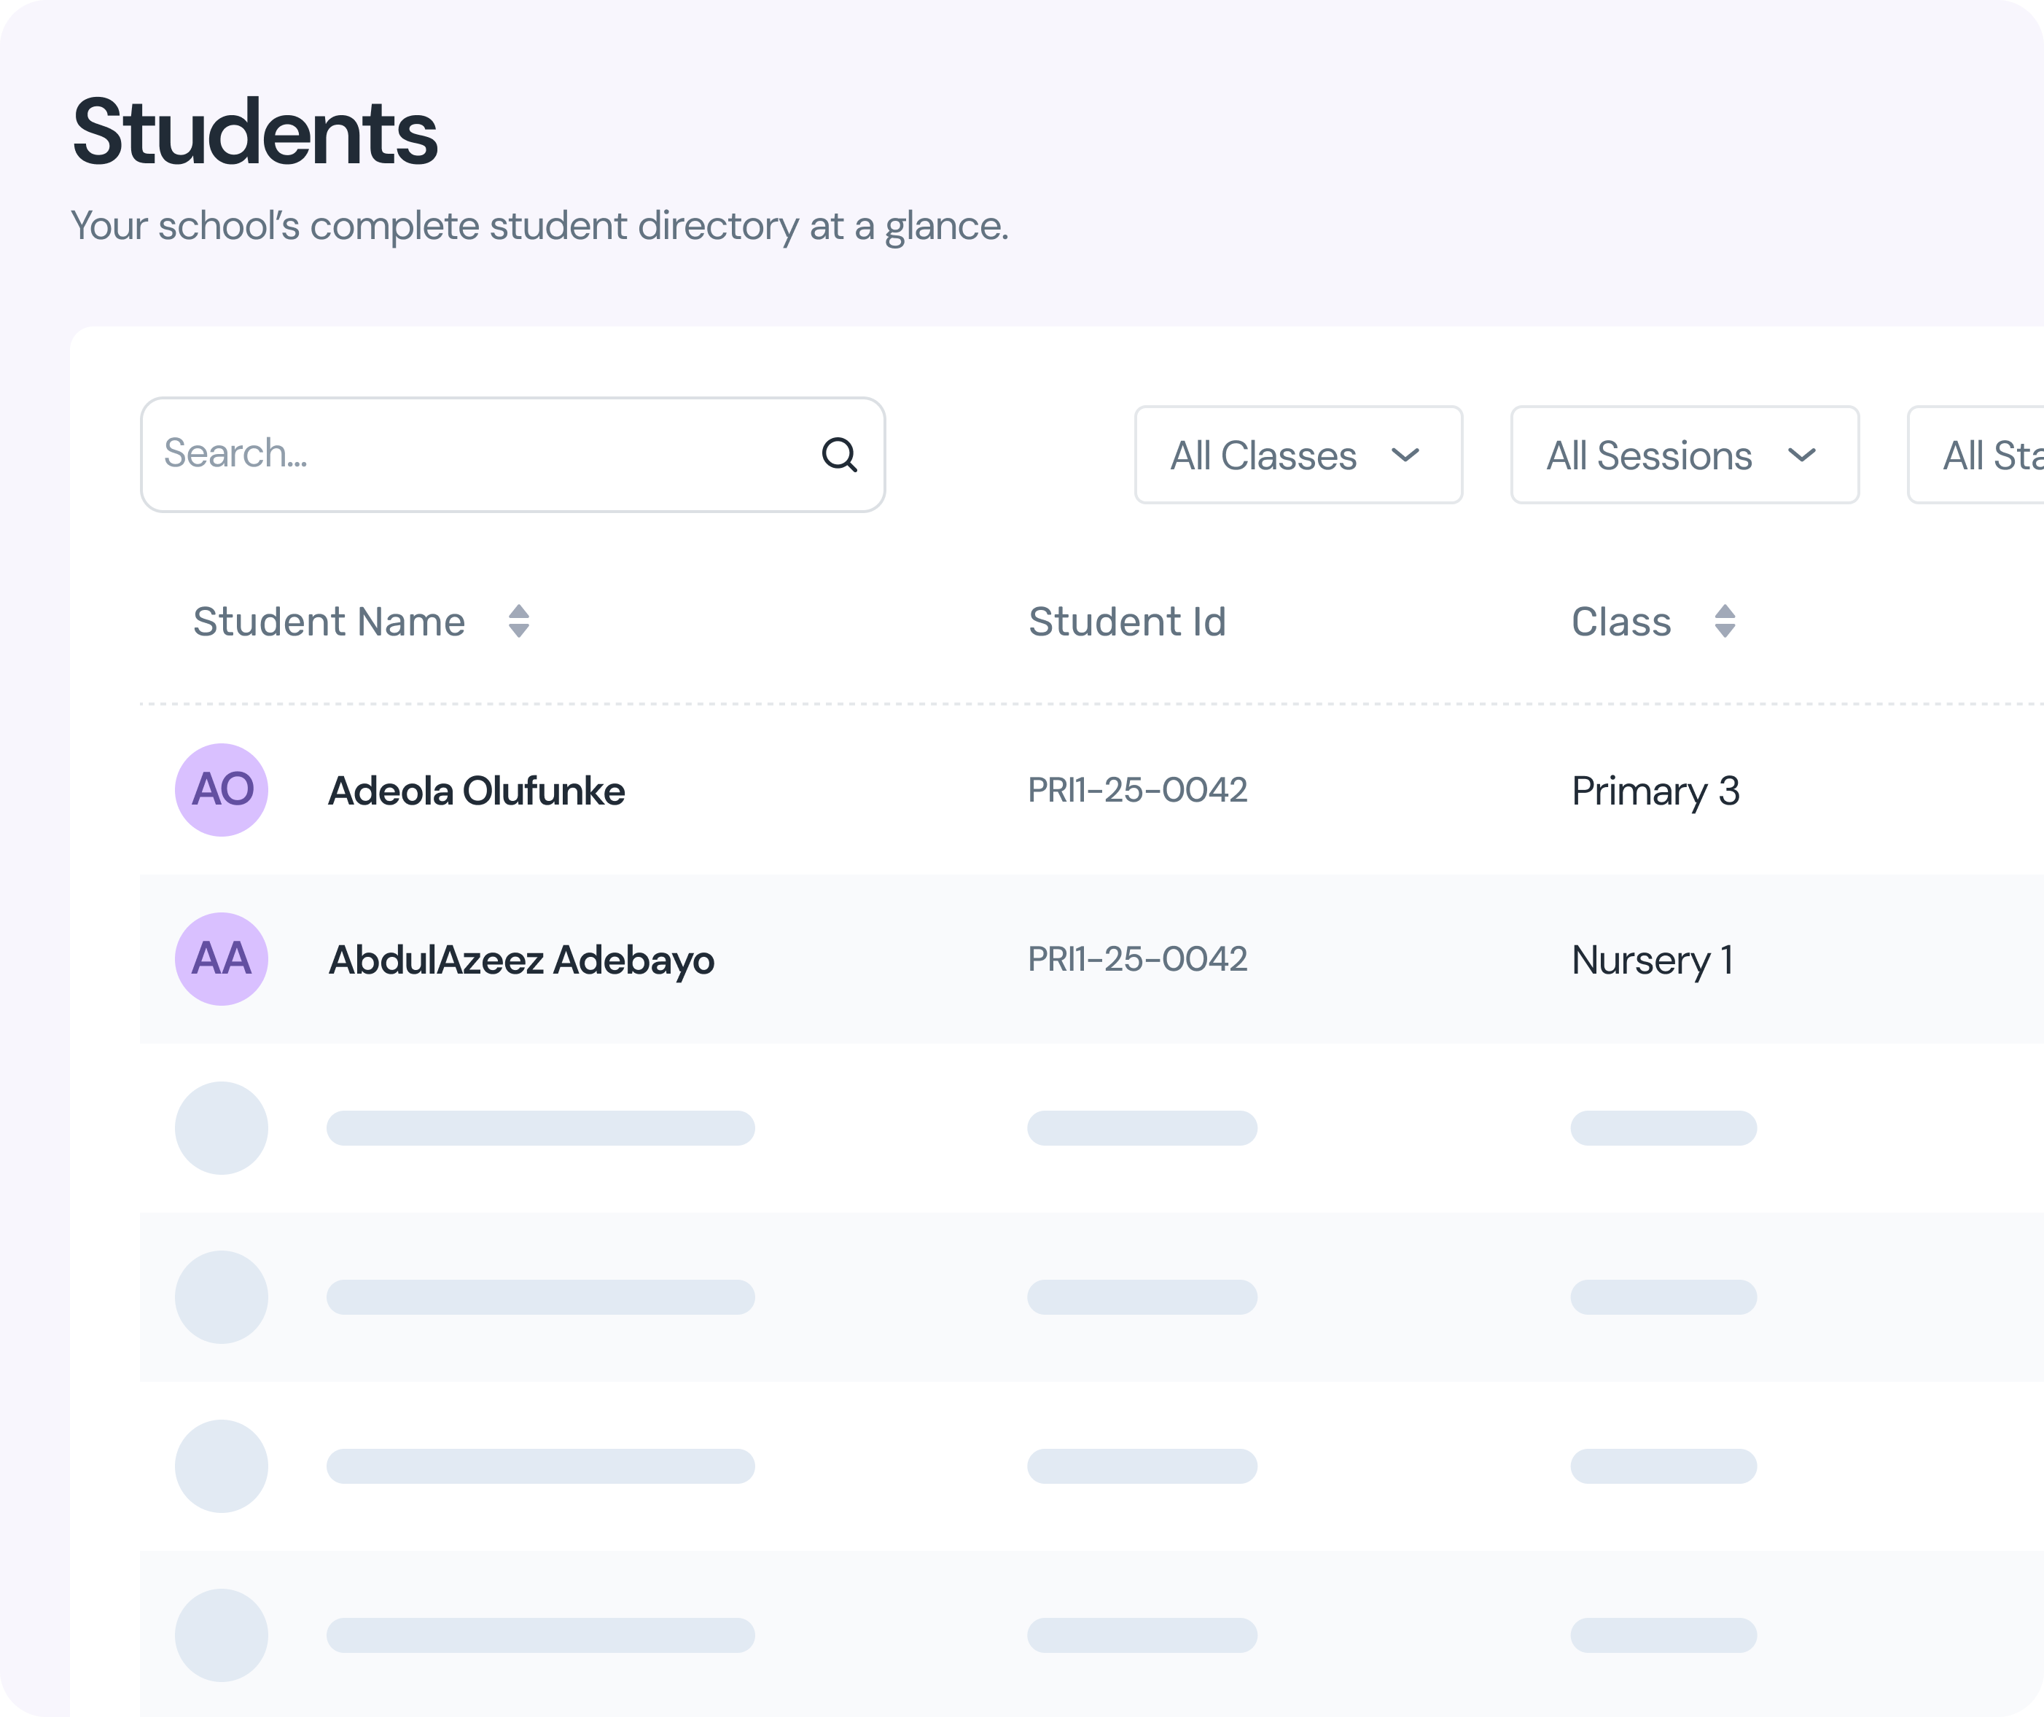Sort by Student Name arrows icon
2044x1717 pixels.
pyautogui.click(x=519, y=621)
